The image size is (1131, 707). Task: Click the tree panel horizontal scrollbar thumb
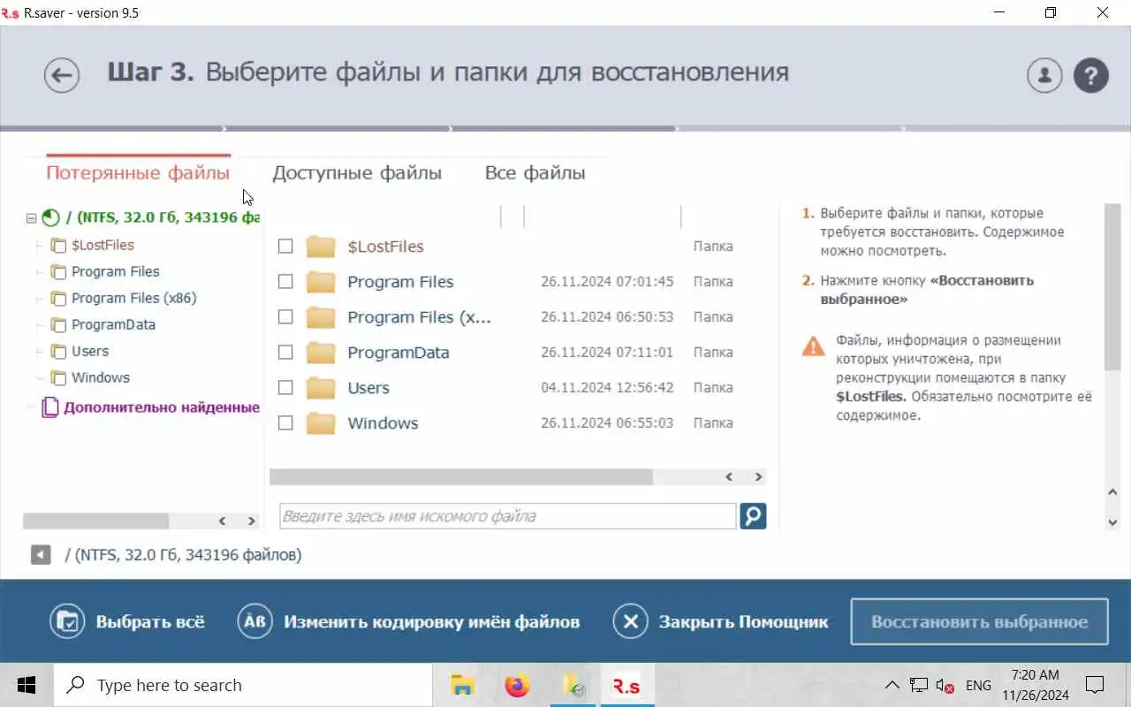[x=95, y=521]
